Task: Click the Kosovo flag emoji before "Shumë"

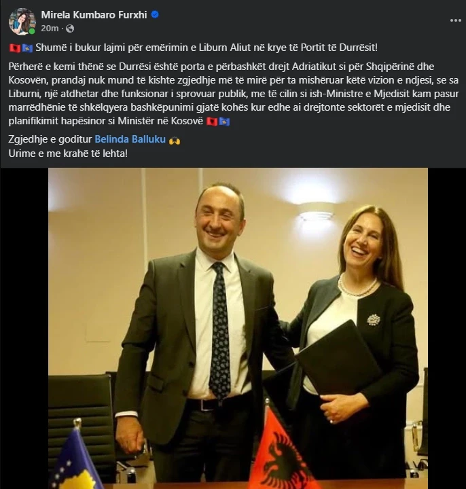Action: (27, 48)
